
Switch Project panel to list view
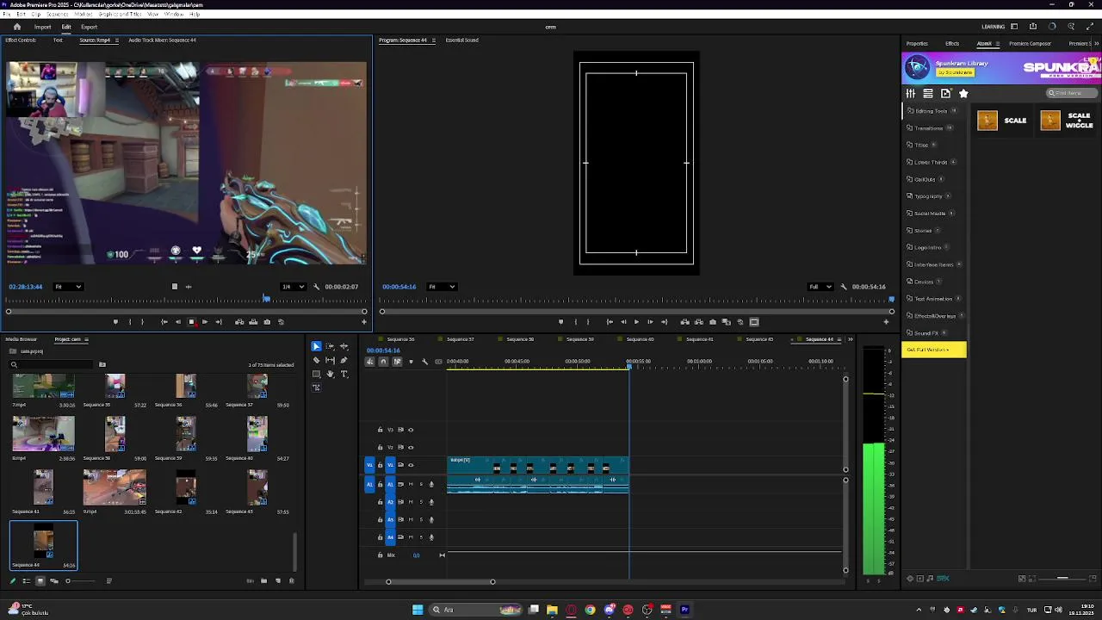coord(26,581)
